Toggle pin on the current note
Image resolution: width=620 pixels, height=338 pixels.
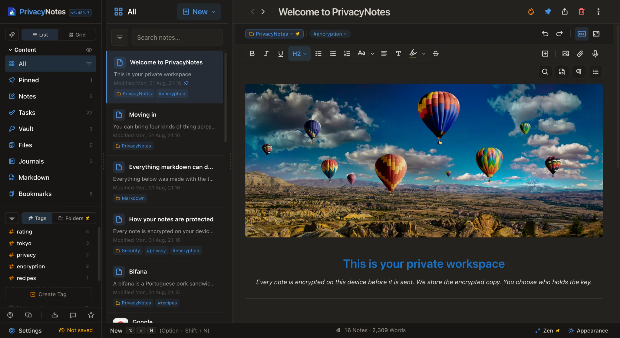548,12
